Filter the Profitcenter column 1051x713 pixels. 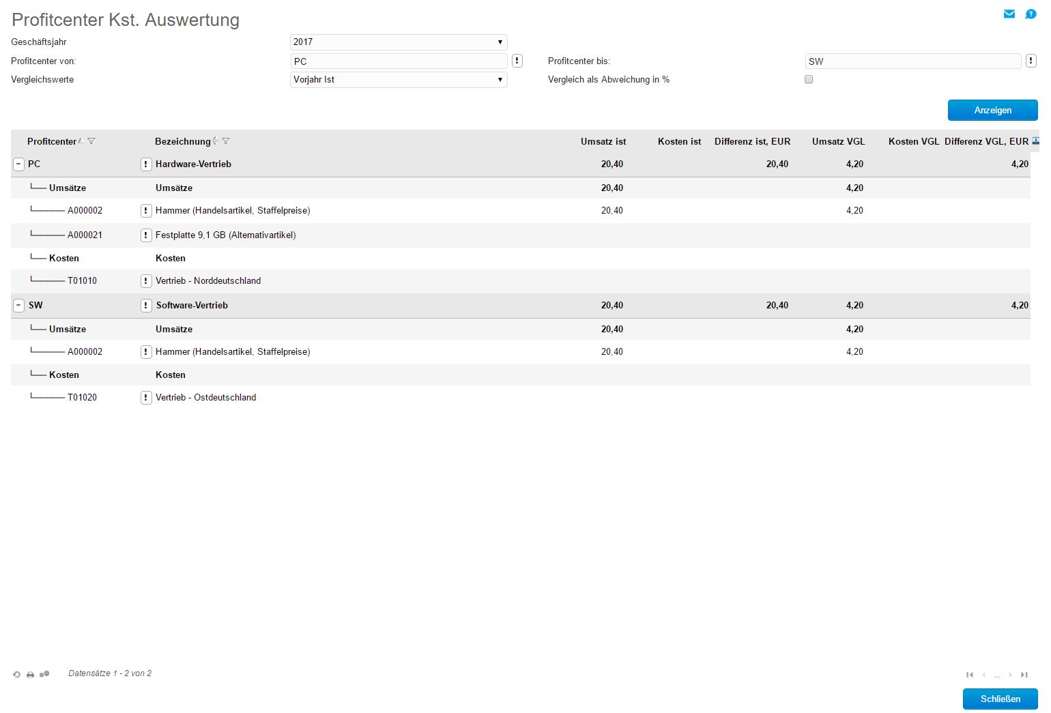tap(91, 141)
